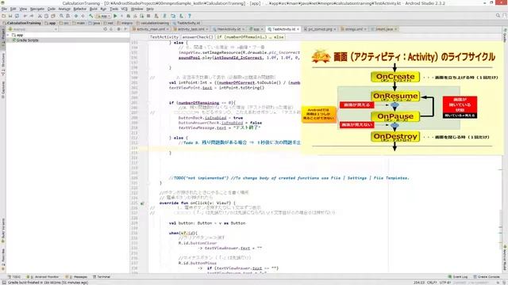Viewport: 508px width, 285px height.
Task: Switch to activity_main.xml tab
Action: pos(151,29)
